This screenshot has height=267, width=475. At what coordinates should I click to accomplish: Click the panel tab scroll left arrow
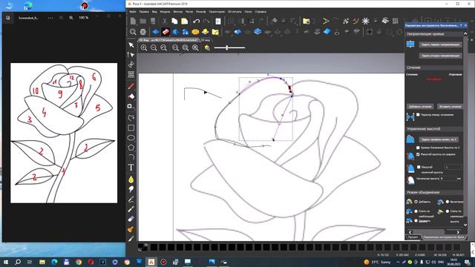(x=410, y=232)
